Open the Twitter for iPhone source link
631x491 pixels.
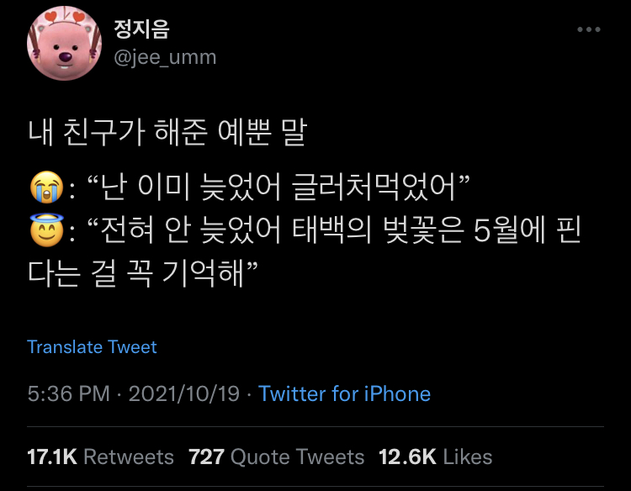[344, 393]
